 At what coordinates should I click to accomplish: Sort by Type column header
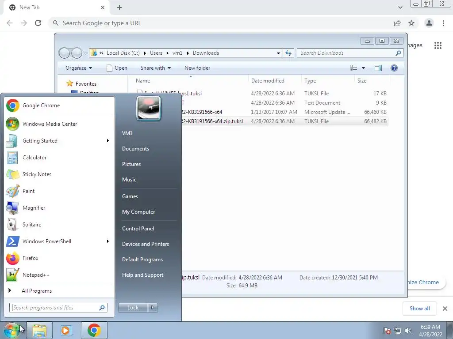point(328,81)
